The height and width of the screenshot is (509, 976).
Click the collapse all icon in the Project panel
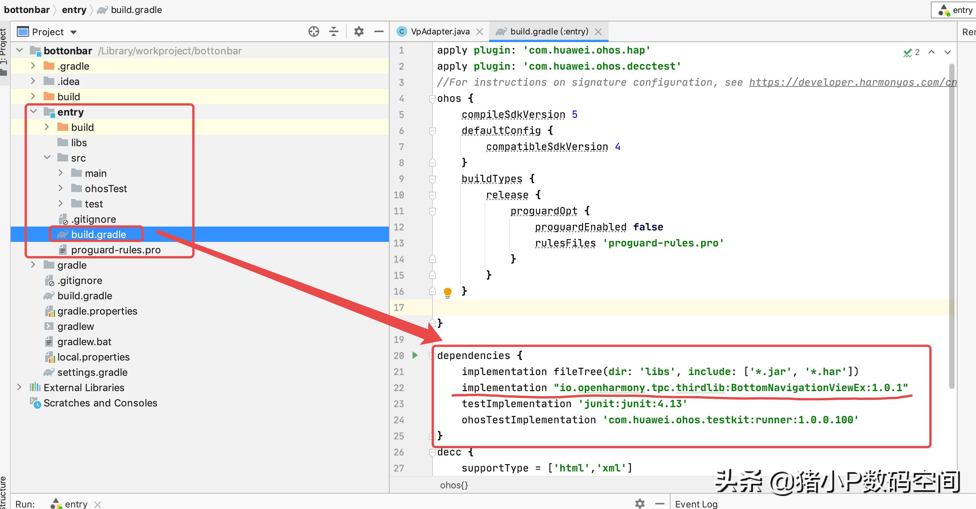click(x=334, y=31)
